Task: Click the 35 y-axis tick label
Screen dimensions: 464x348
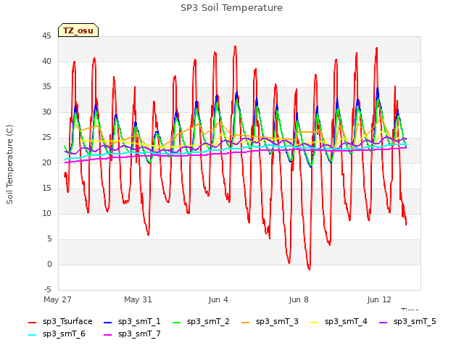Action: click(46, 87)
